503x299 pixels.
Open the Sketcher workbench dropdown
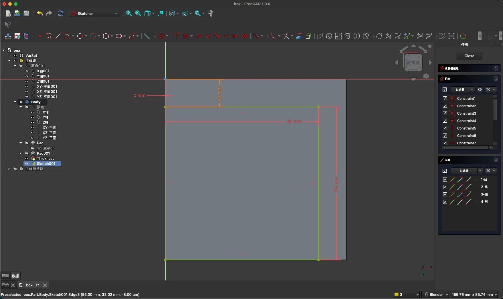point(95,13)
